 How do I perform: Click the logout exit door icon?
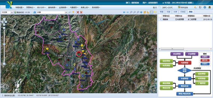click(209, 7)
